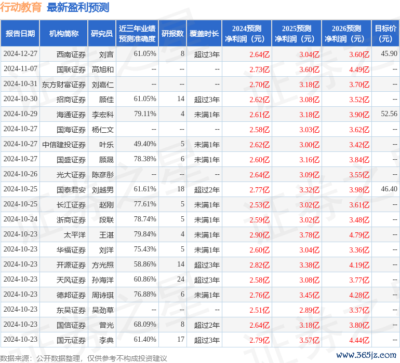Click analyst name 方光照
The width and height of the screenshot is (400, 363).
(x=102, y=264)
